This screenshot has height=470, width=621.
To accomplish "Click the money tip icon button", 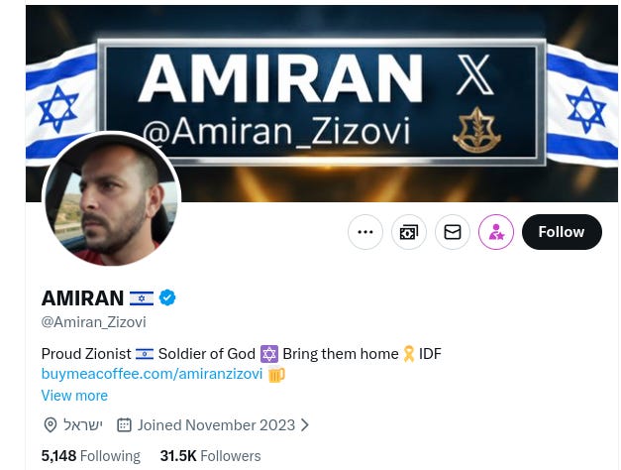I will tap(409, 232).
